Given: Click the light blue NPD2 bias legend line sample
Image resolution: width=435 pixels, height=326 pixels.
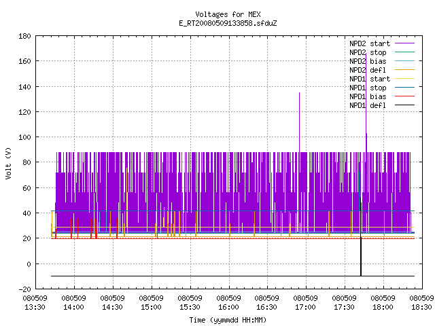Looking at the screenshot, I should [x=404, y=60].
